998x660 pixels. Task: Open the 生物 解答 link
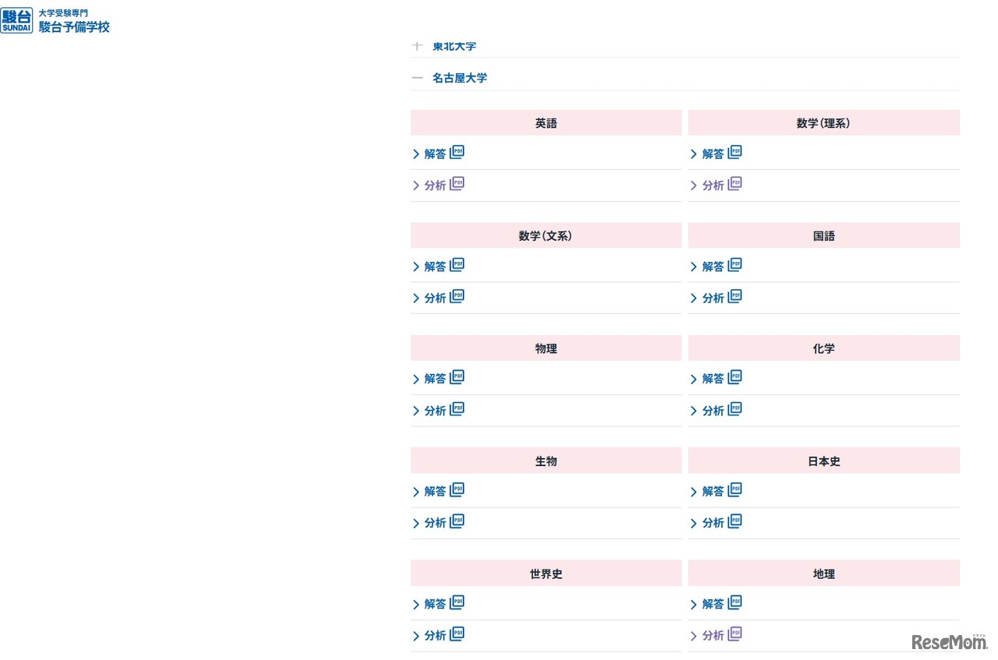(x=434, y=492)
